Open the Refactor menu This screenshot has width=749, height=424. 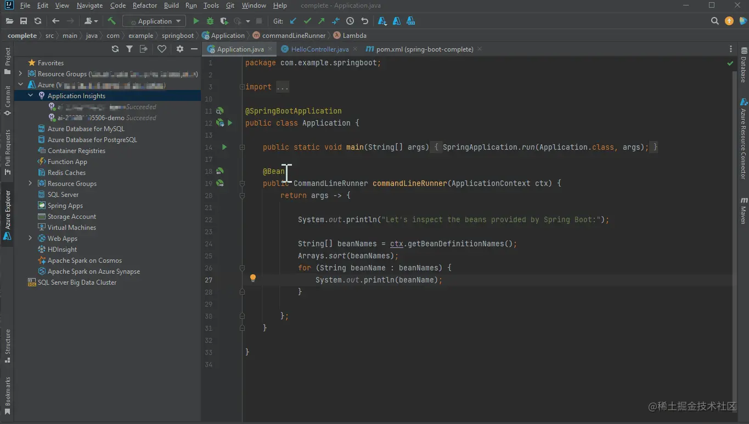(x=145, y=5)
